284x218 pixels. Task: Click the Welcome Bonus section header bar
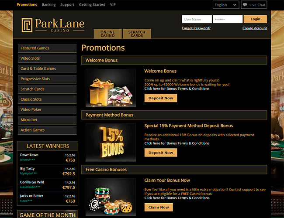pyautogui.click(x=174, y=60)
